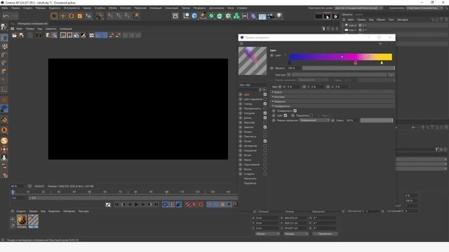Click the Open image icon in Picture Viewer toolbar
The image size is (449, 252).
pos(14,36)
